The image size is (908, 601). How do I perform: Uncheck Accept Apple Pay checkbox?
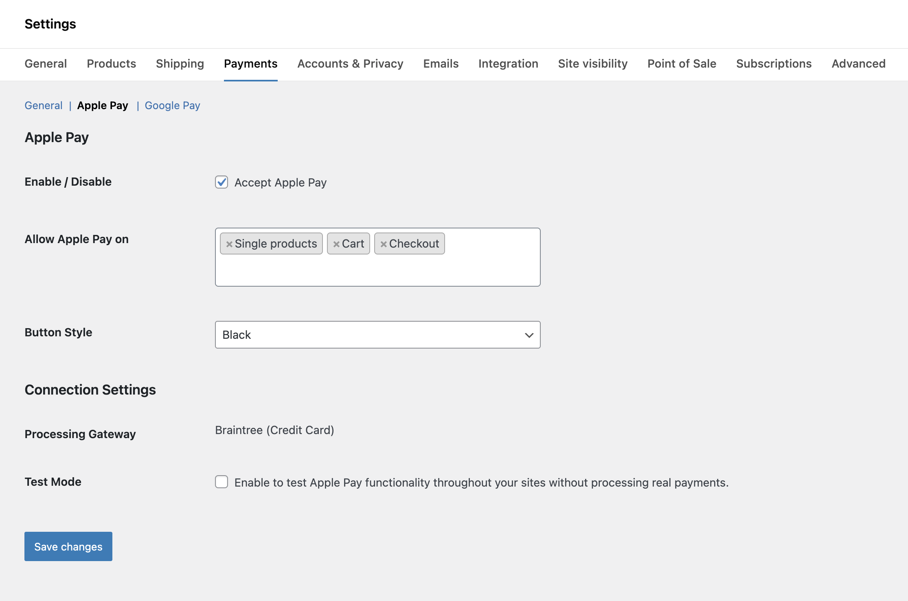coord(222,182)
